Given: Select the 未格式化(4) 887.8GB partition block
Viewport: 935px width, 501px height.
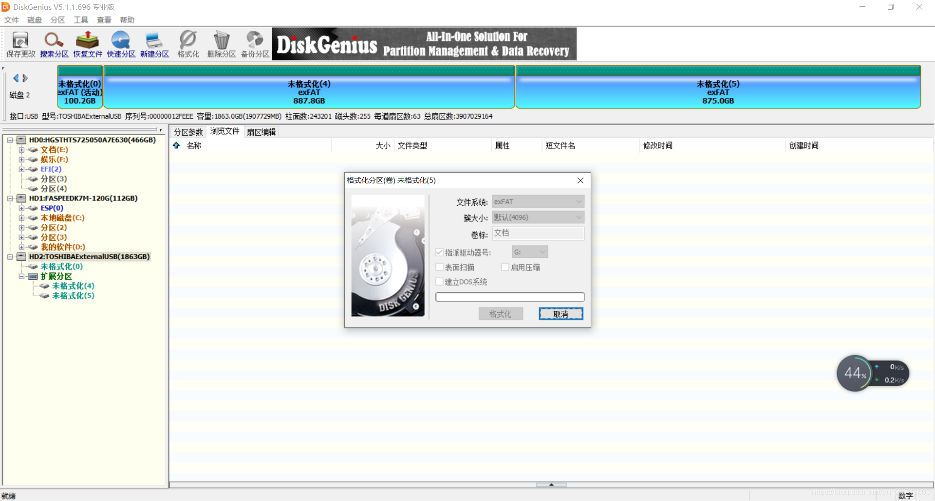Looking at the screenshot, I should (x=309, y=88).
